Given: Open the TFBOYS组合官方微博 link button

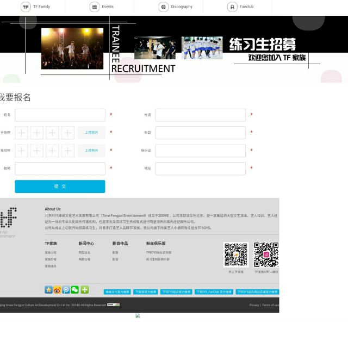Looking at the screenshot, I should 176,292.
